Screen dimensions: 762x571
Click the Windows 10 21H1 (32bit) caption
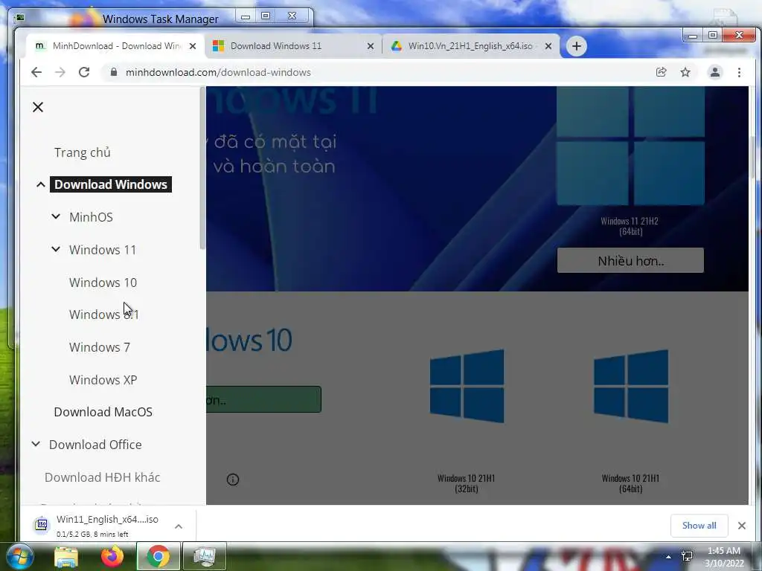[x=466, y=483]
